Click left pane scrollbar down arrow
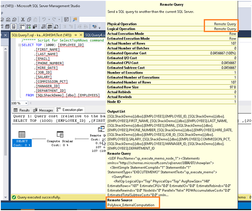The image size is (252, 211). 6,197
